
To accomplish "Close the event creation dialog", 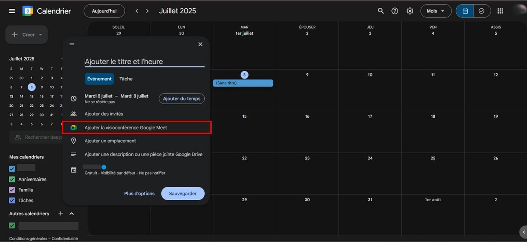I will pyautogui.click(x=200, y=44).
